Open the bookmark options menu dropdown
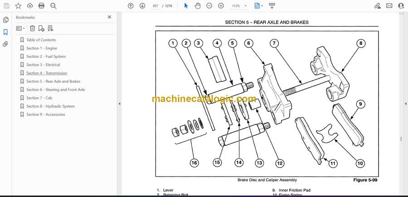Image resolution: width=408 pixels, height=197 pixels. tap(20, 29)
